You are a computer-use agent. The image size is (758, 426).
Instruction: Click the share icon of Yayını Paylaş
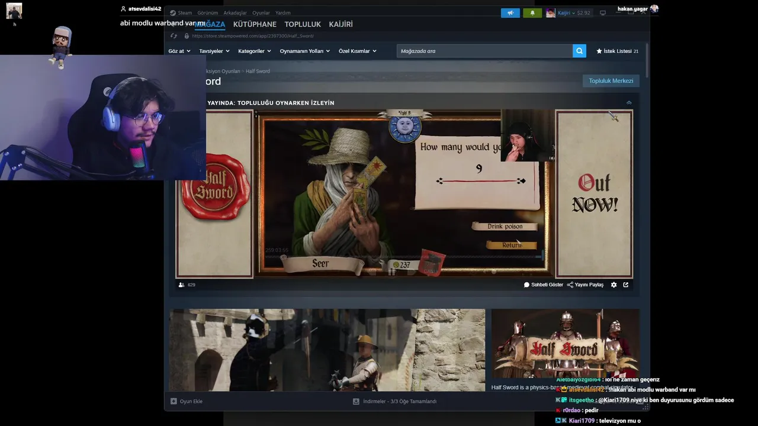(x=570, y=285)
